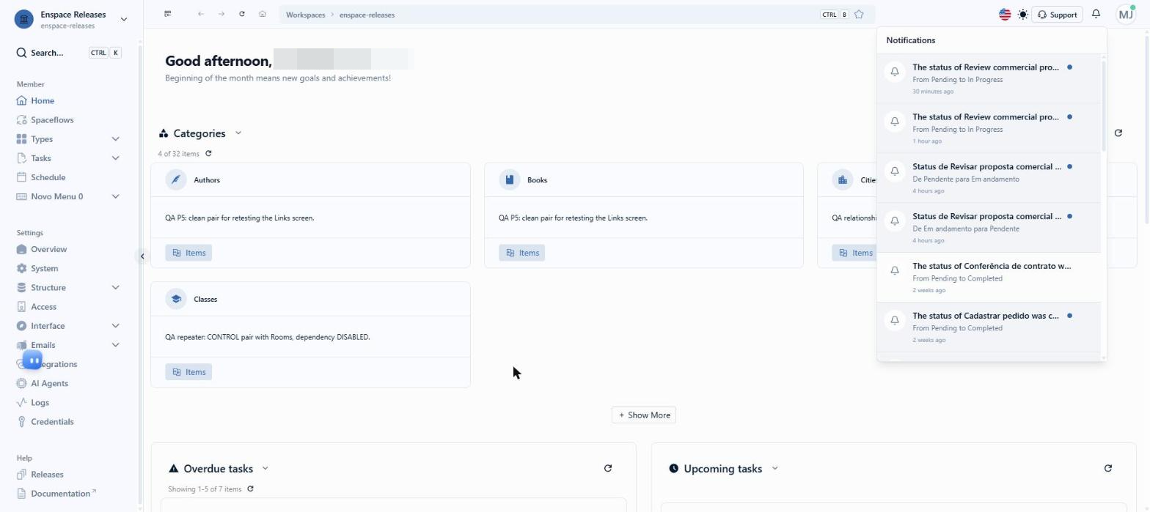Open the 'De Pendente para Em andamento' notification
This screenshot has height=512, width=1150.
click(x=989, y=178)
